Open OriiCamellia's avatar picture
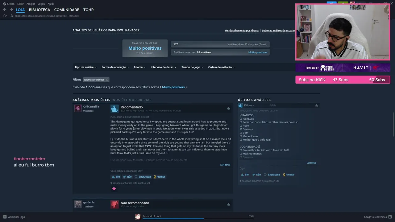Viewport: 395px width, 222px height. click(78, 108)
